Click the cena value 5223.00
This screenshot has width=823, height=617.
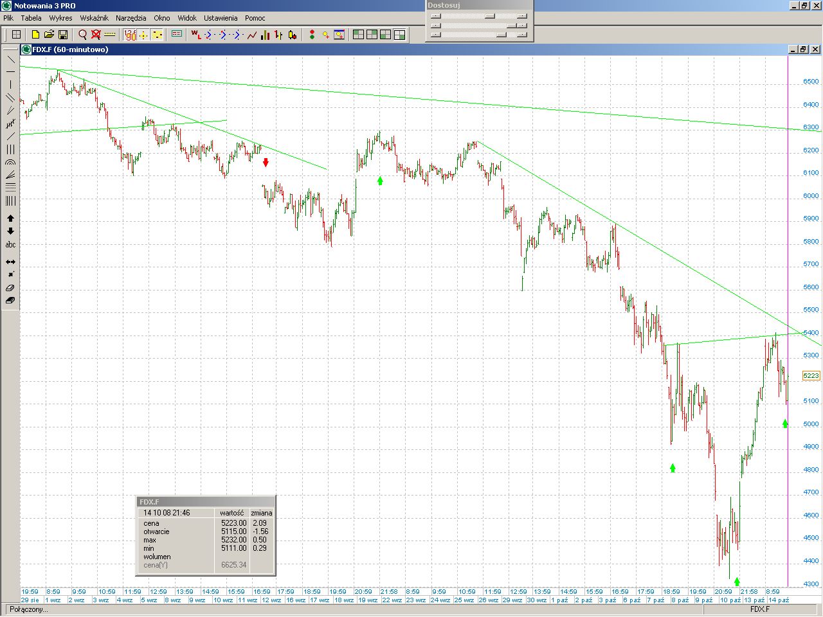pyautogui.click(x=233, y=523)
